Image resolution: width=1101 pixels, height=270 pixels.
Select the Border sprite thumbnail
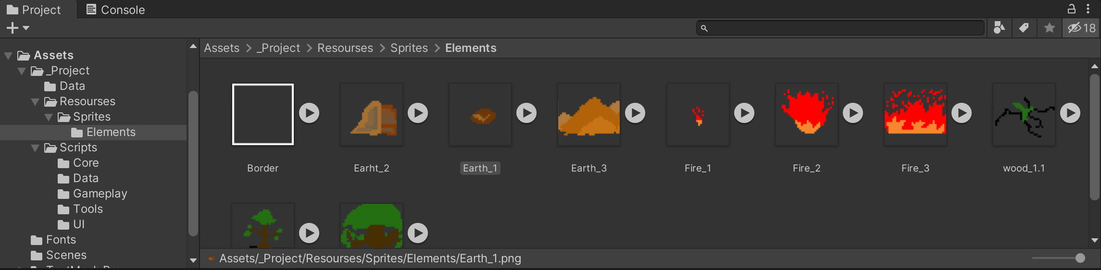pyautogui.click(x=263, y=114)
